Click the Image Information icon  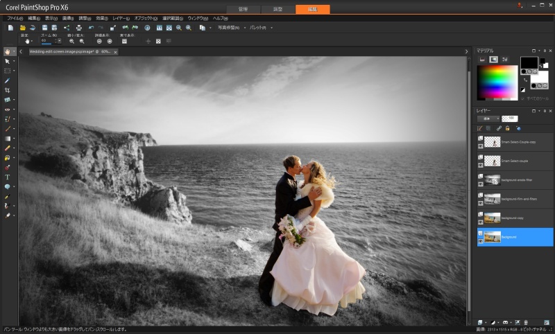(x=147, y=28)
